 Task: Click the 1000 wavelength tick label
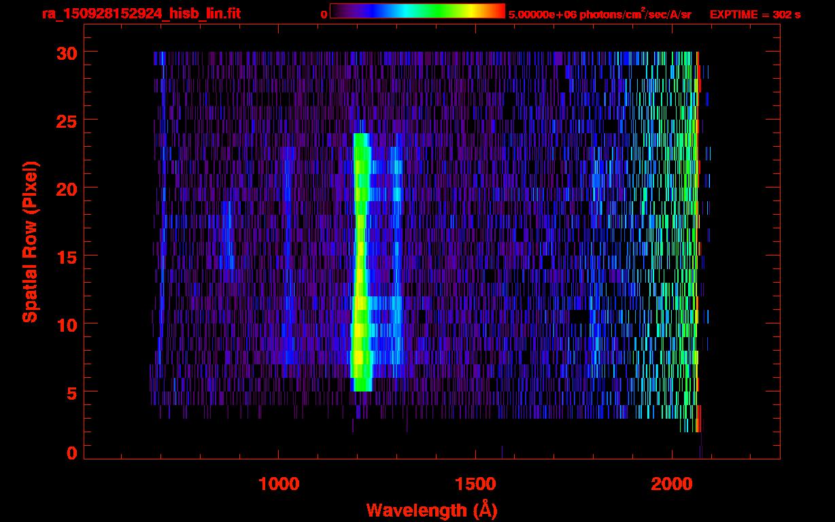279,484
